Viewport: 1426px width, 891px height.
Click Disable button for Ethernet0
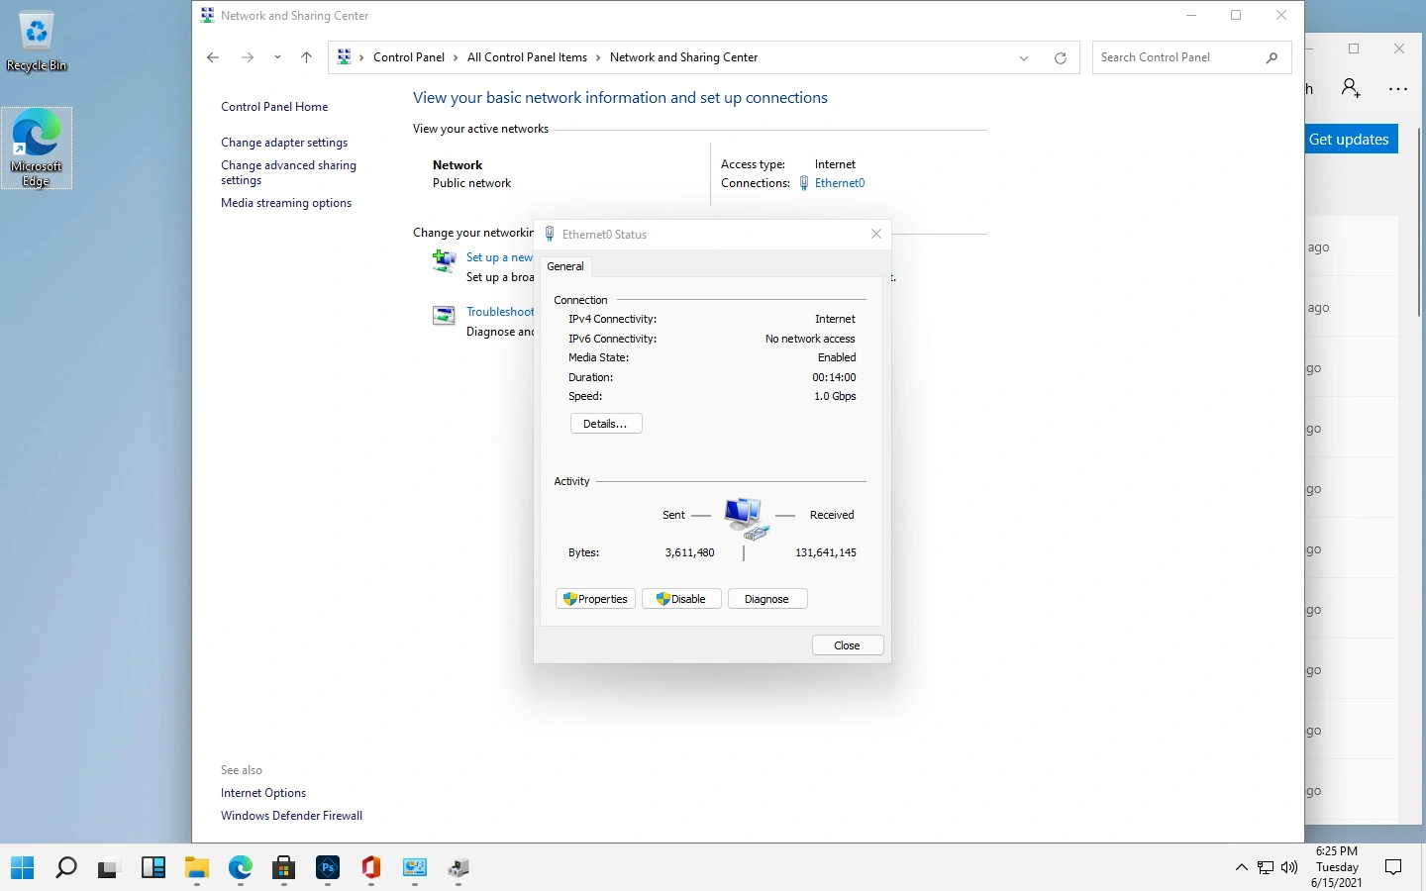pos(681,599)
